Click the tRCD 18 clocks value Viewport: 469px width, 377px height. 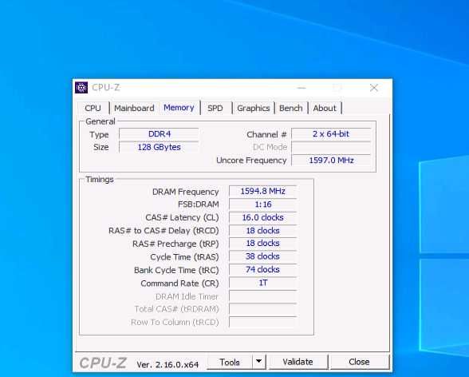click(263, 231)
